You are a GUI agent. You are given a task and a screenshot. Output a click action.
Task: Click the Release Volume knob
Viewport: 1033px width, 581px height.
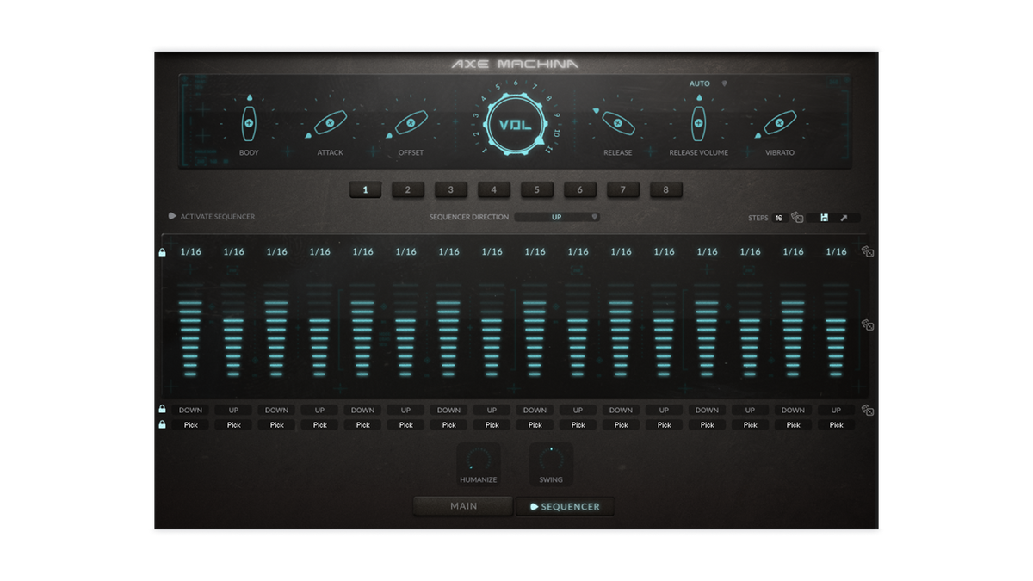click(698, 124)
